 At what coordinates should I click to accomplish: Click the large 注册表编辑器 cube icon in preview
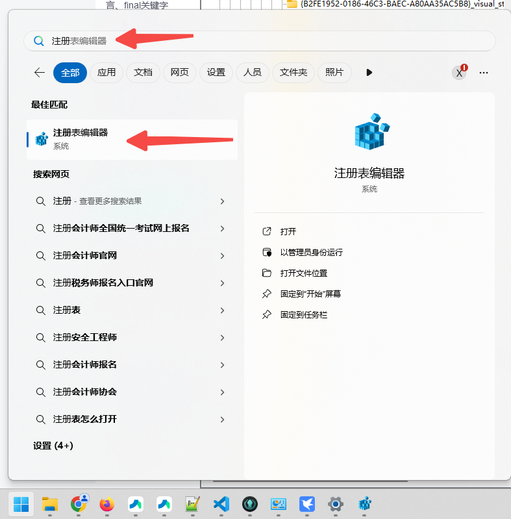[372, 131]
